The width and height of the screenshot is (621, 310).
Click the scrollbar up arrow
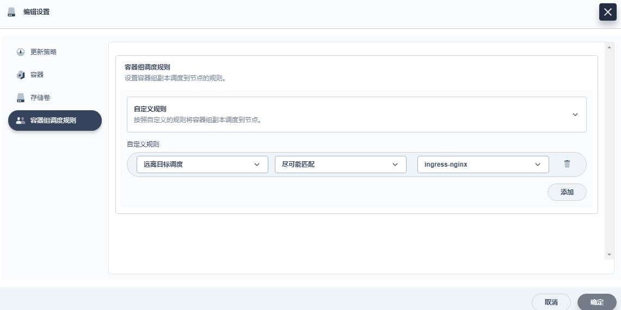click(x=609, y=47)
